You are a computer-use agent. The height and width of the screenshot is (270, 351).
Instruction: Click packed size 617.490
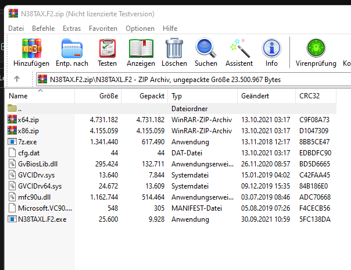point(153,142)
